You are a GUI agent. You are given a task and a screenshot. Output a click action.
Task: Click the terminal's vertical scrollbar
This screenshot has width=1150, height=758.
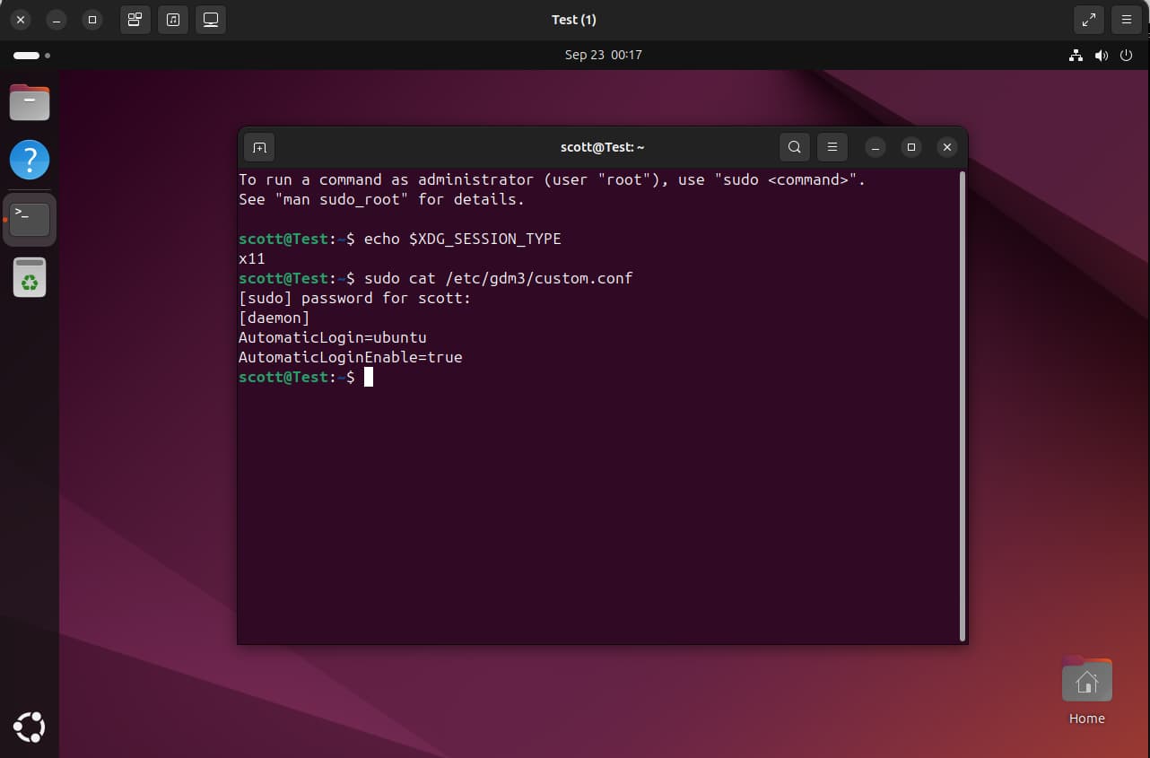[963, 404]
